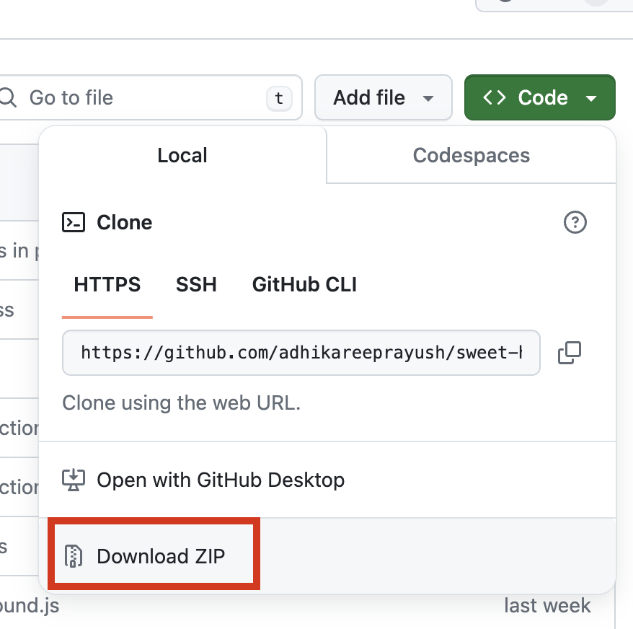Click the 'last week' timestamp text
The height and width of the screenshot is (629, 633).
547,606
